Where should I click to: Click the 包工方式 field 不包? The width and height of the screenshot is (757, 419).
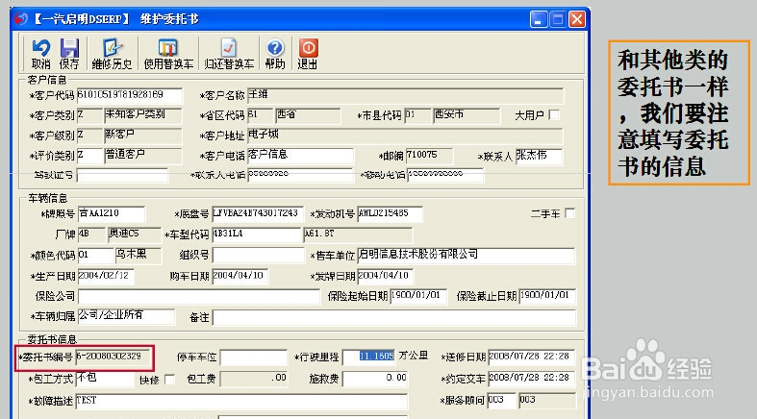[105, 379]
